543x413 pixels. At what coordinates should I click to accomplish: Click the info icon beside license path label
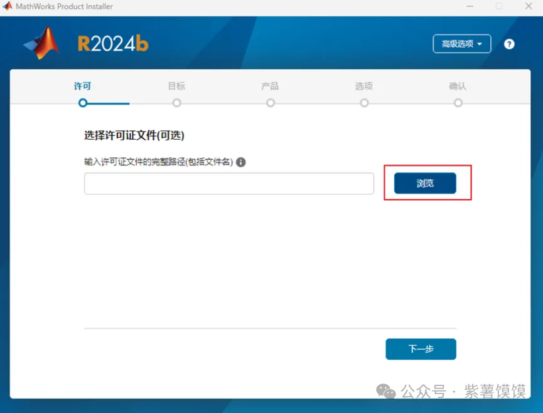pos(240,162)
